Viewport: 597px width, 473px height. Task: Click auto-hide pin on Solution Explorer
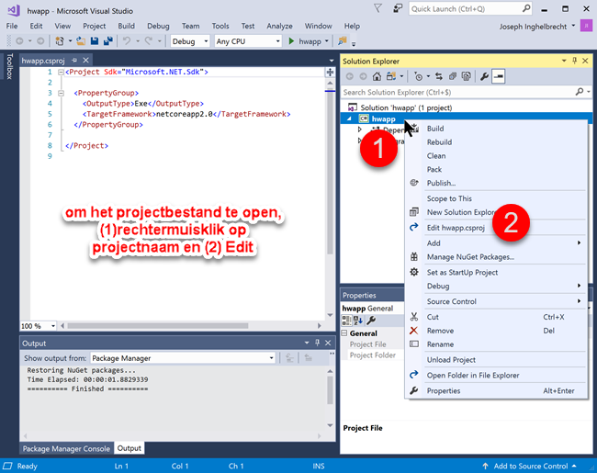pyautogui.click(x=575, y=61)
